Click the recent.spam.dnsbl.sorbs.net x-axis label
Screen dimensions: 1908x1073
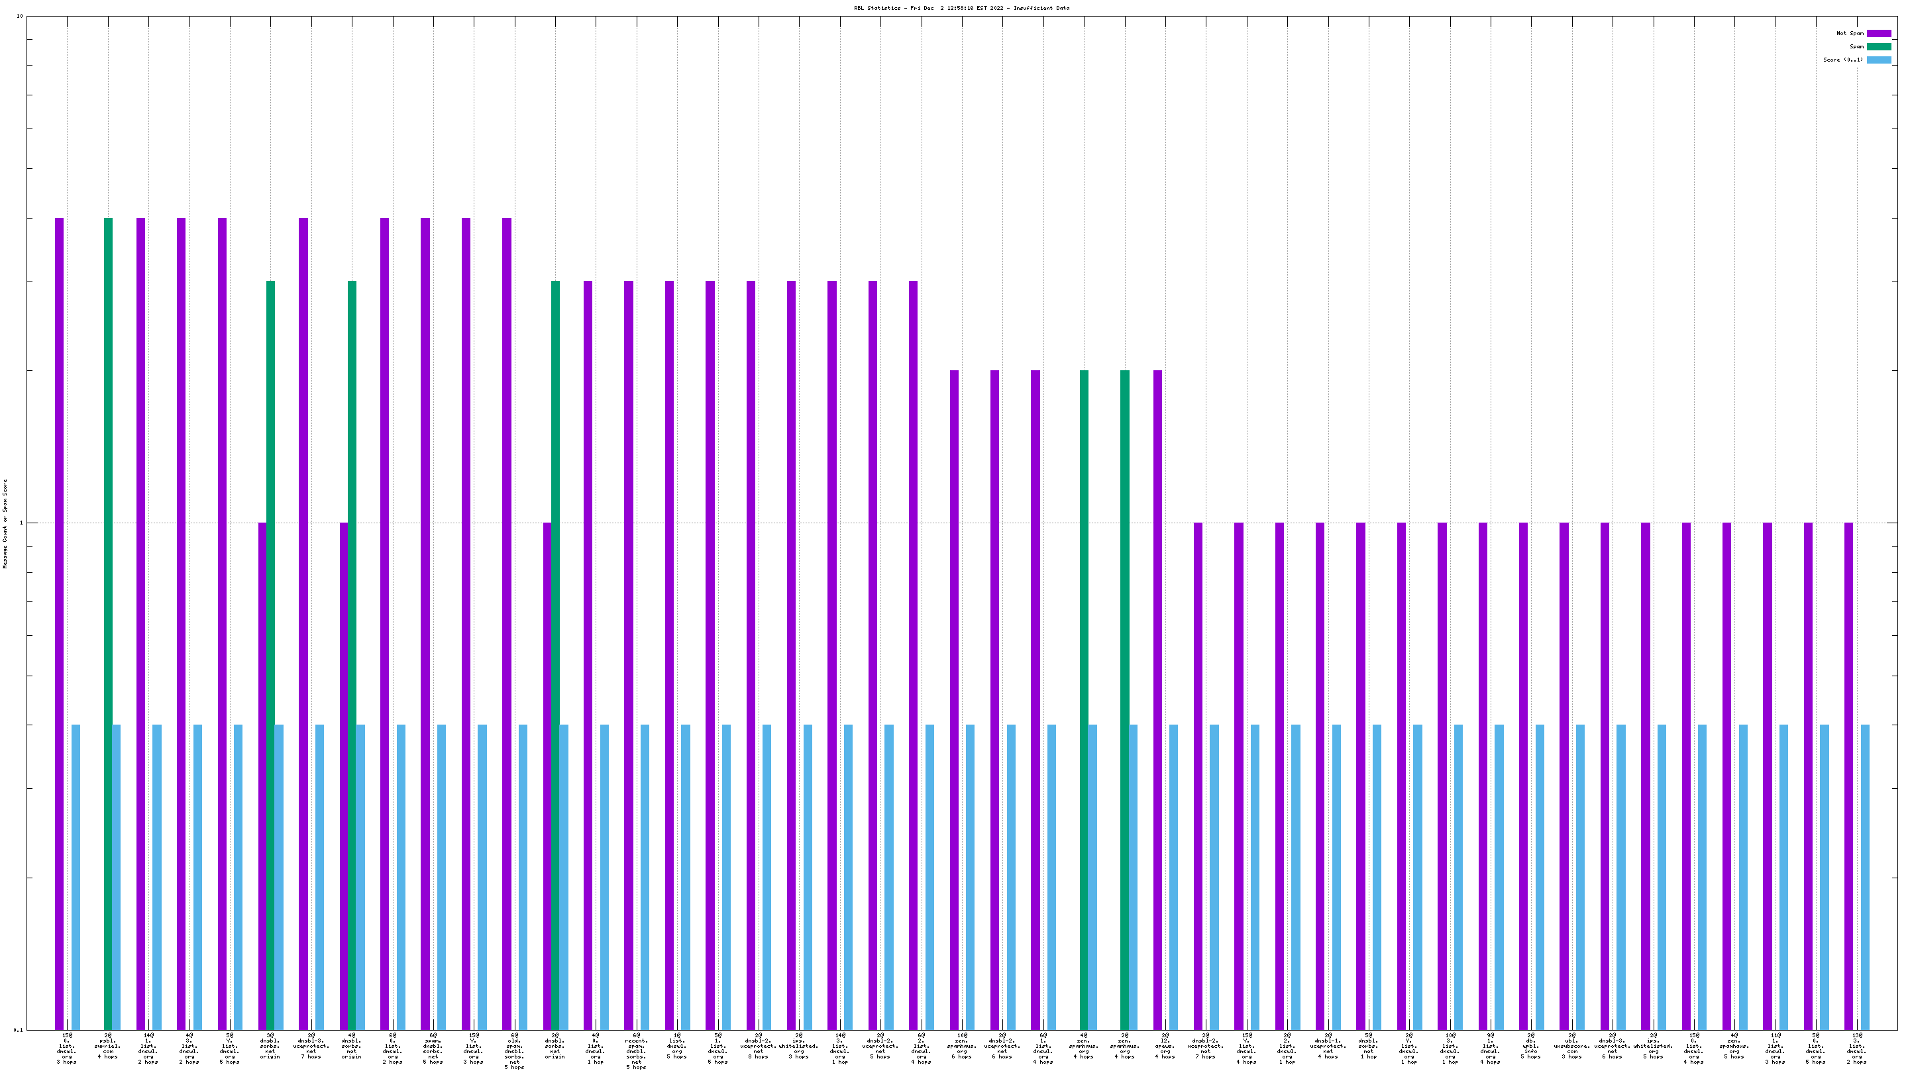tap(635, 1052)
